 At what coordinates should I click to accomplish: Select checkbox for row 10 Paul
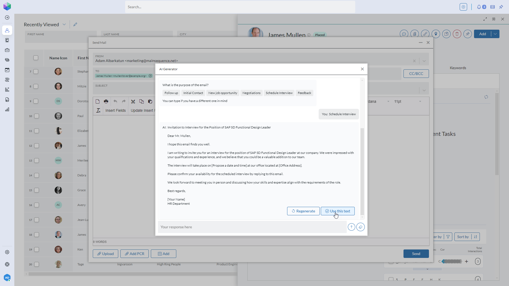[x=37, y=116]
